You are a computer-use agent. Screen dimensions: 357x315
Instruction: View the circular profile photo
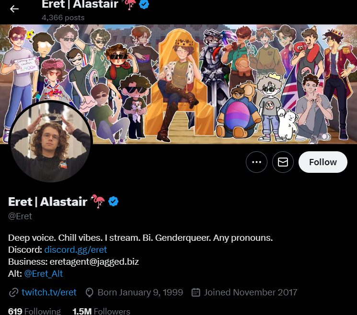(50, 142)
